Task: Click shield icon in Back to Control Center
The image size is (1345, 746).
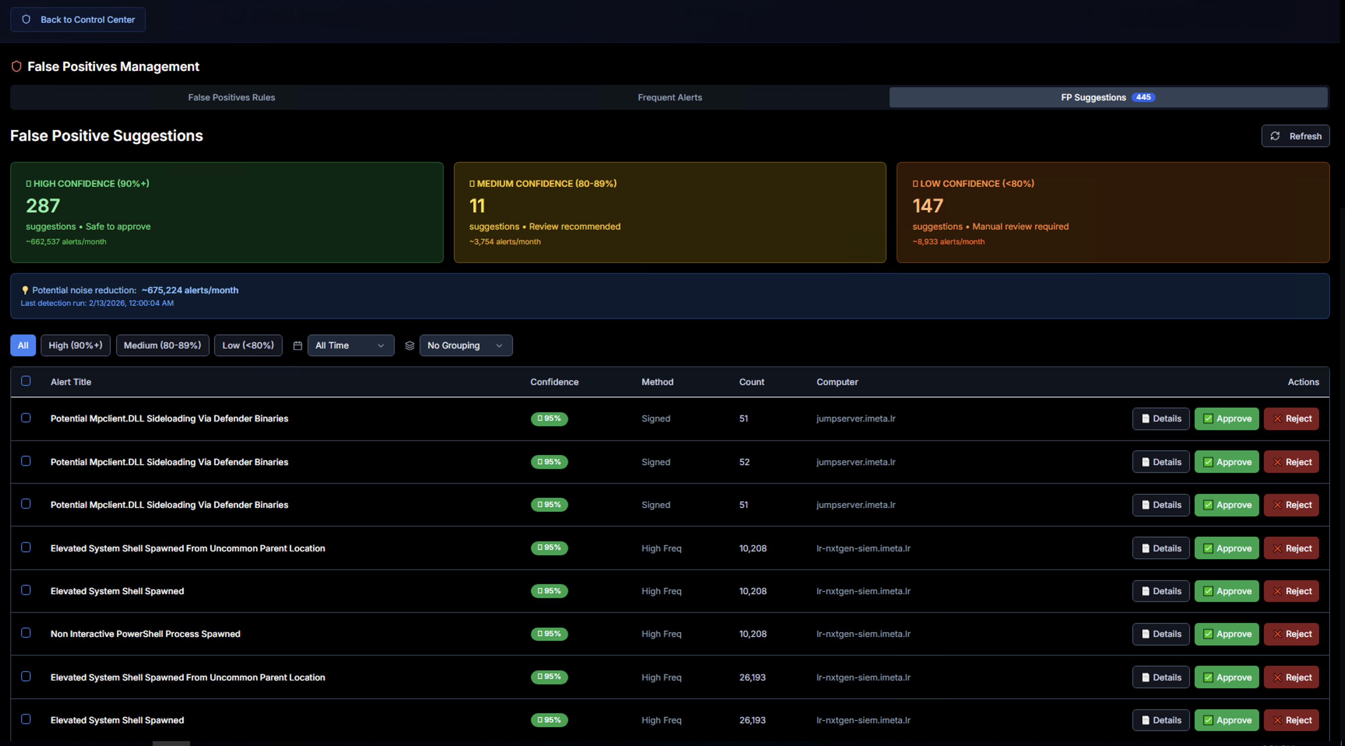Action: [26, 19]
